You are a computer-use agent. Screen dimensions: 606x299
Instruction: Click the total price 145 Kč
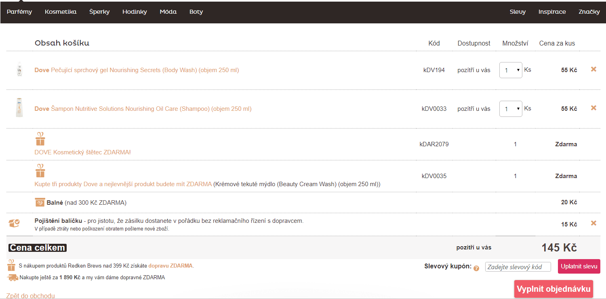[x=559, y=248]
